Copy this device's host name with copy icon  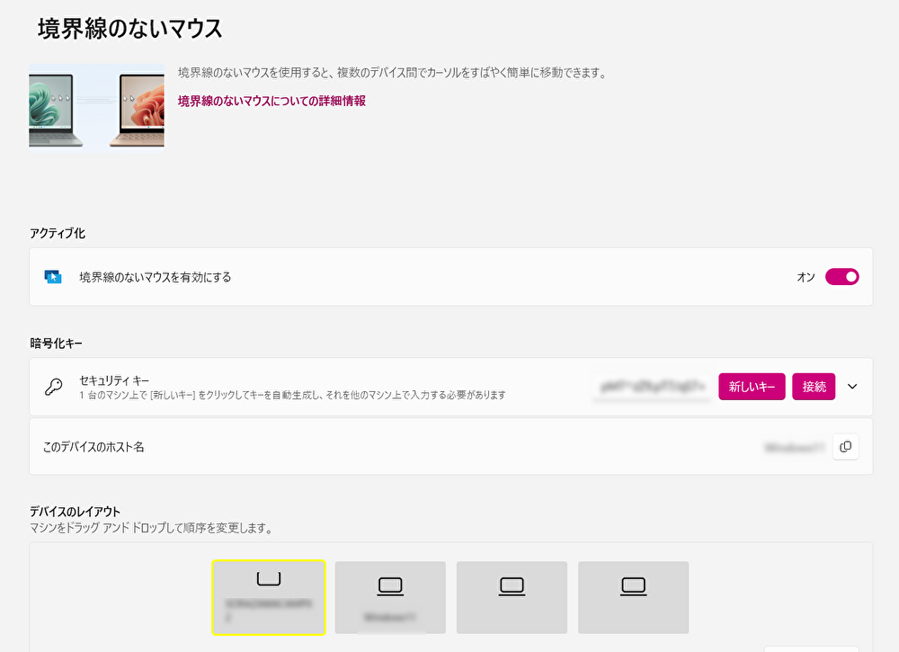(845, 447)
